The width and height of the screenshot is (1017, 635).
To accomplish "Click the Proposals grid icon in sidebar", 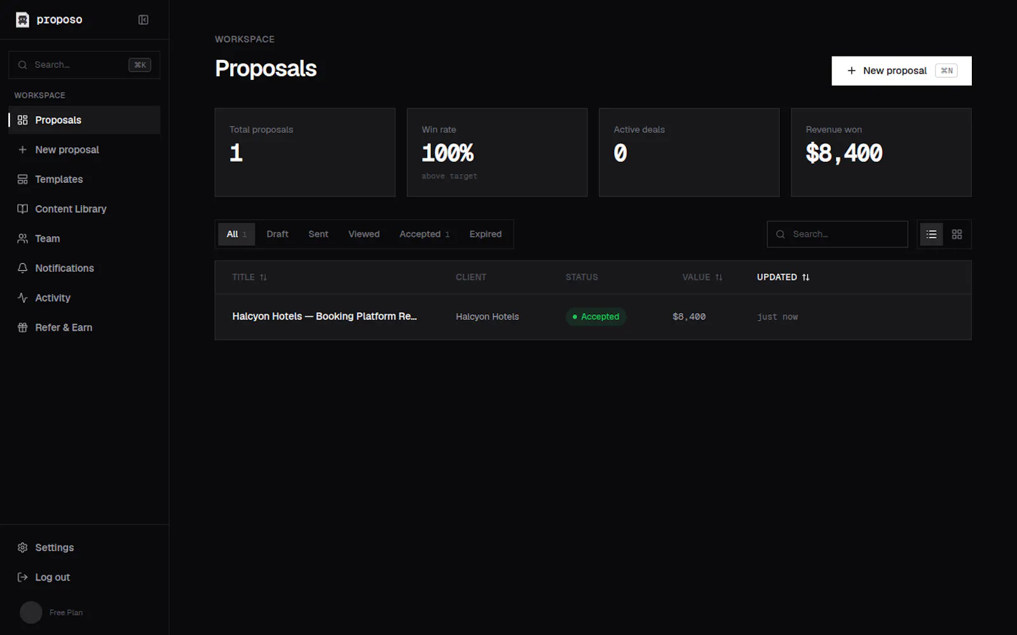I will [x=23, y=120].
